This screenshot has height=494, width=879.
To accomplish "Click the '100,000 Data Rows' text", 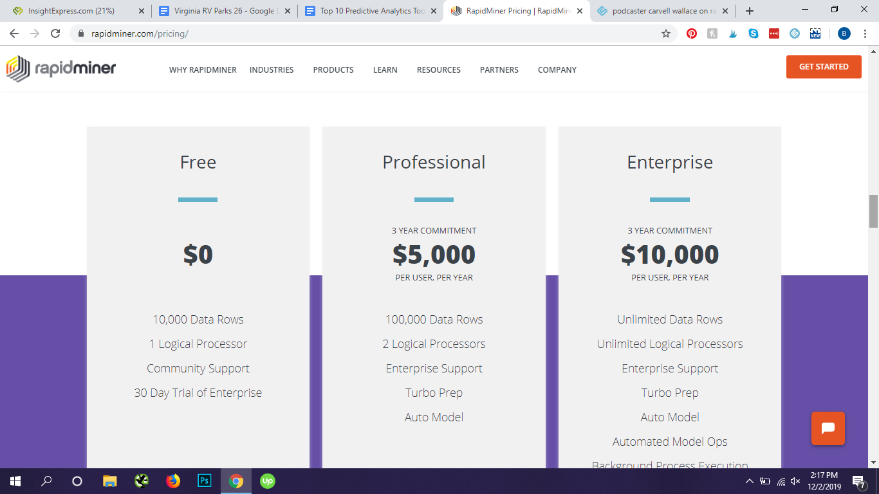I will tap(434, 320).
